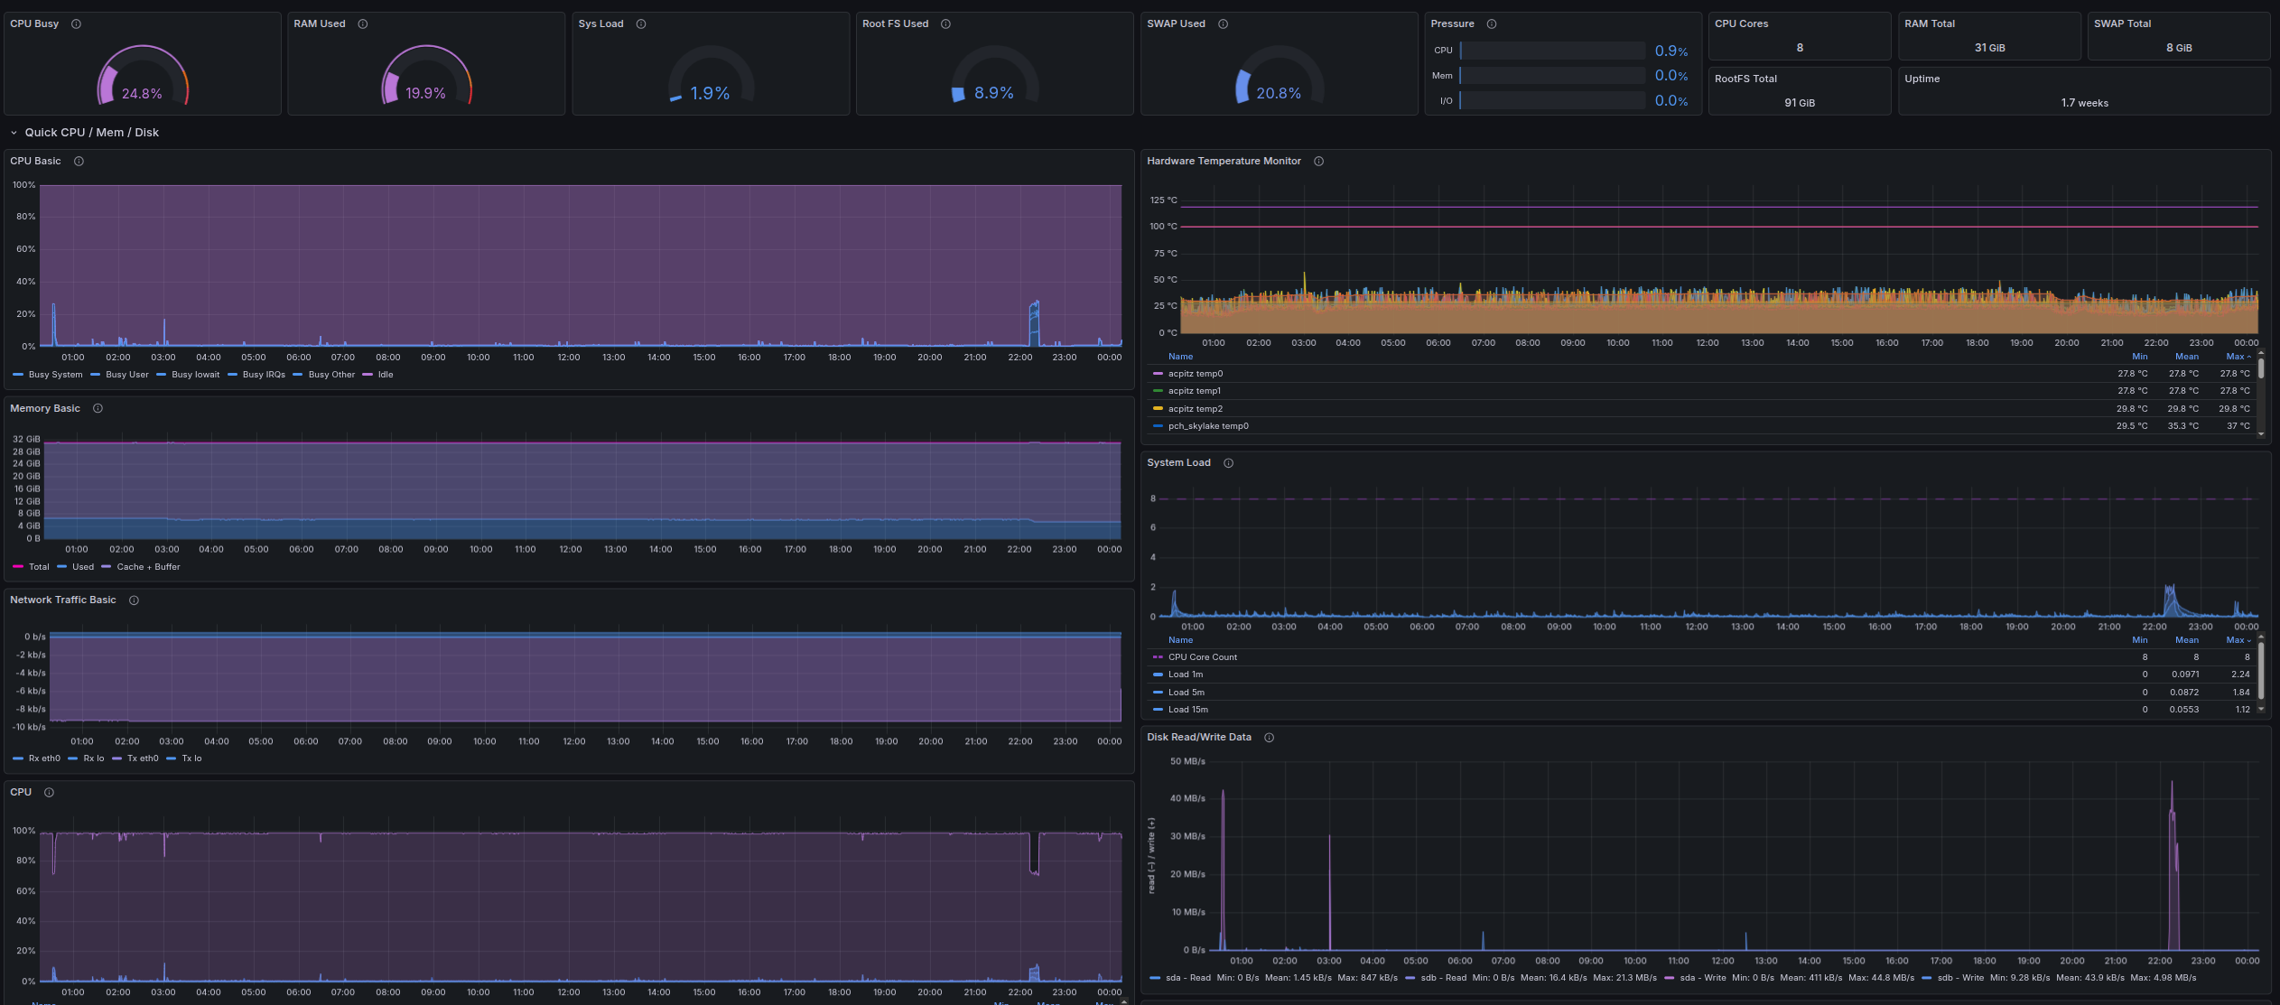Open the Hardware Temperature Monitor info icon
The width and height of the screenshot is (2280, 1005).
pyautogui.click(x=1318, y=161)
